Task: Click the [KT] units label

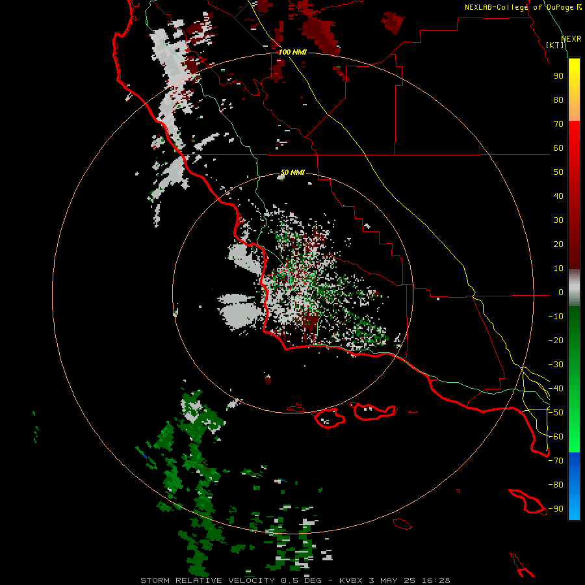Action: coord(555,45)
